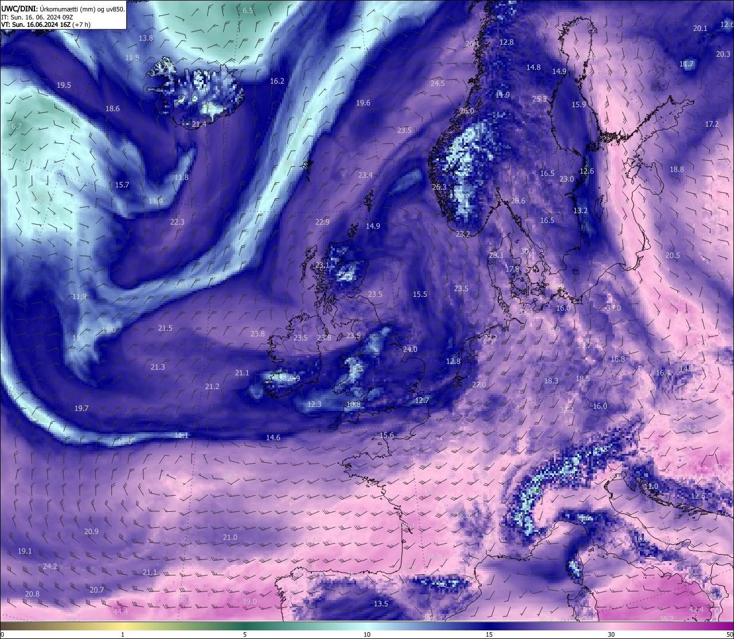Screen dimensions: 734x639
Task: Click the 19.7 value label
Action: (x=81, y=409)
